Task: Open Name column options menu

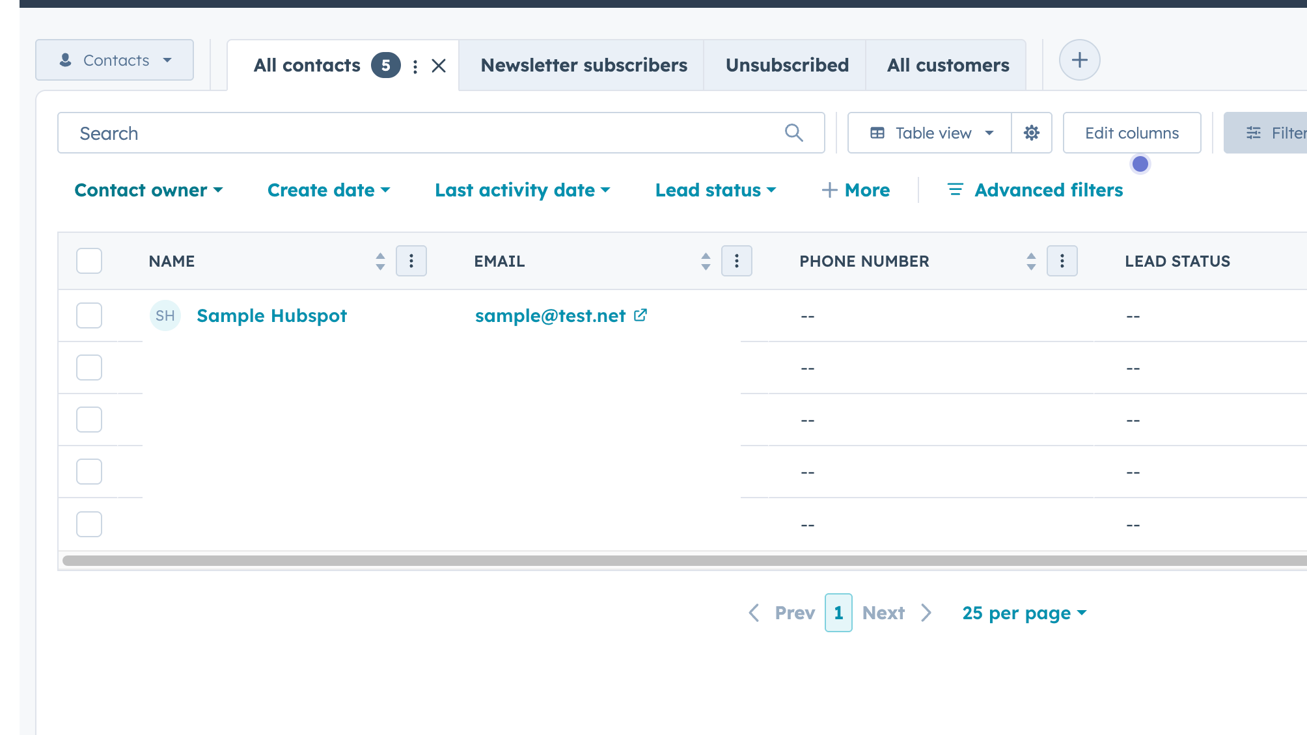Action: [411, 261]
